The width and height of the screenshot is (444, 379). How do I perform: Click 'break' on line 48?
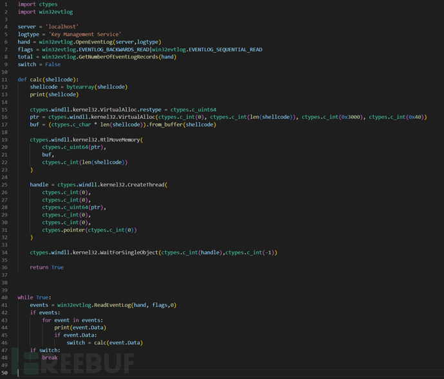point(50,358)
